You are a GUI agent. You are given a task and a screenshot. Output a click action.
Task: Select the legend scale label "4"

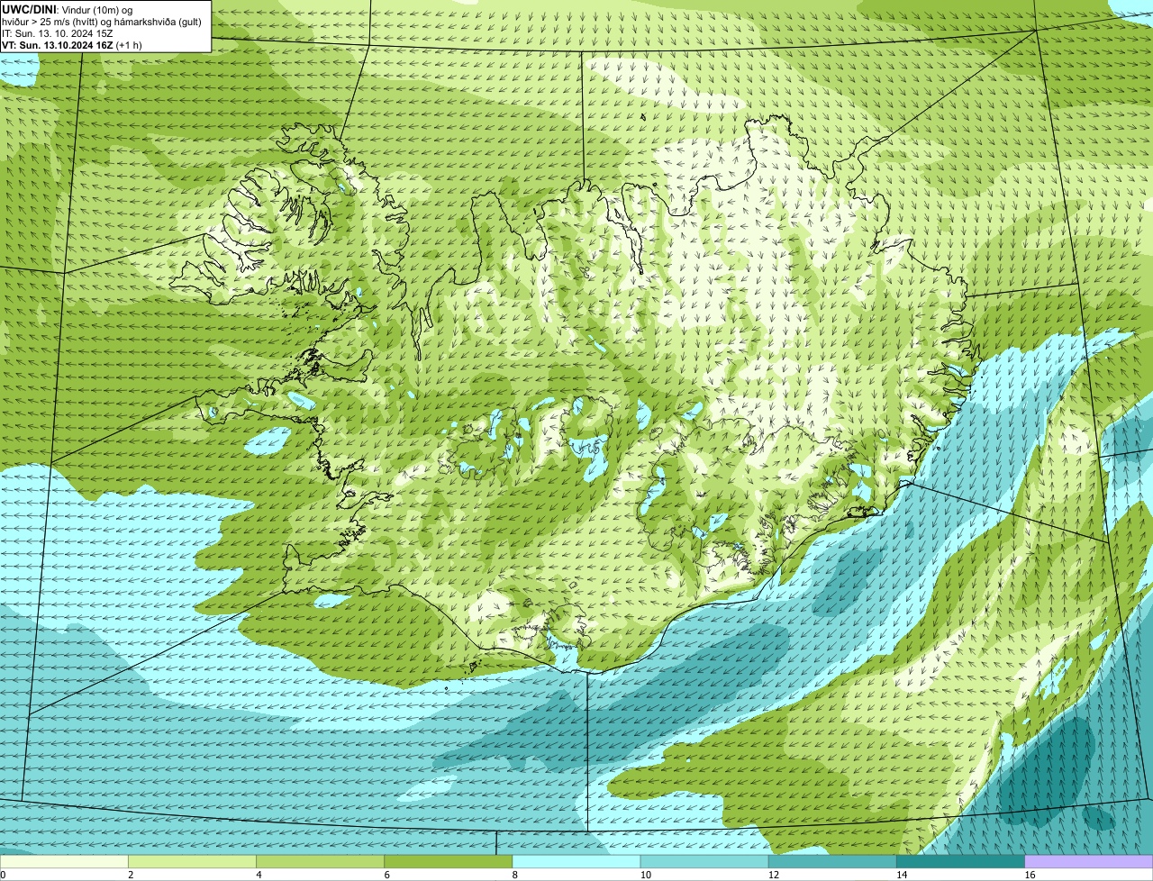point(259,875)
